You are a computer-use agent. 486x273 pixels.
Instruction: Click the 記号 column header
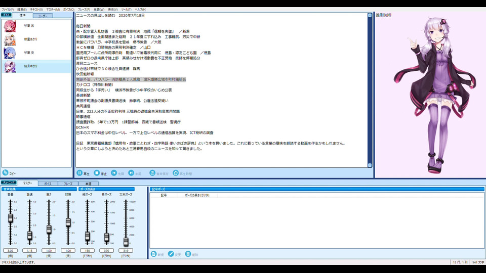click(x=164, y=195)
